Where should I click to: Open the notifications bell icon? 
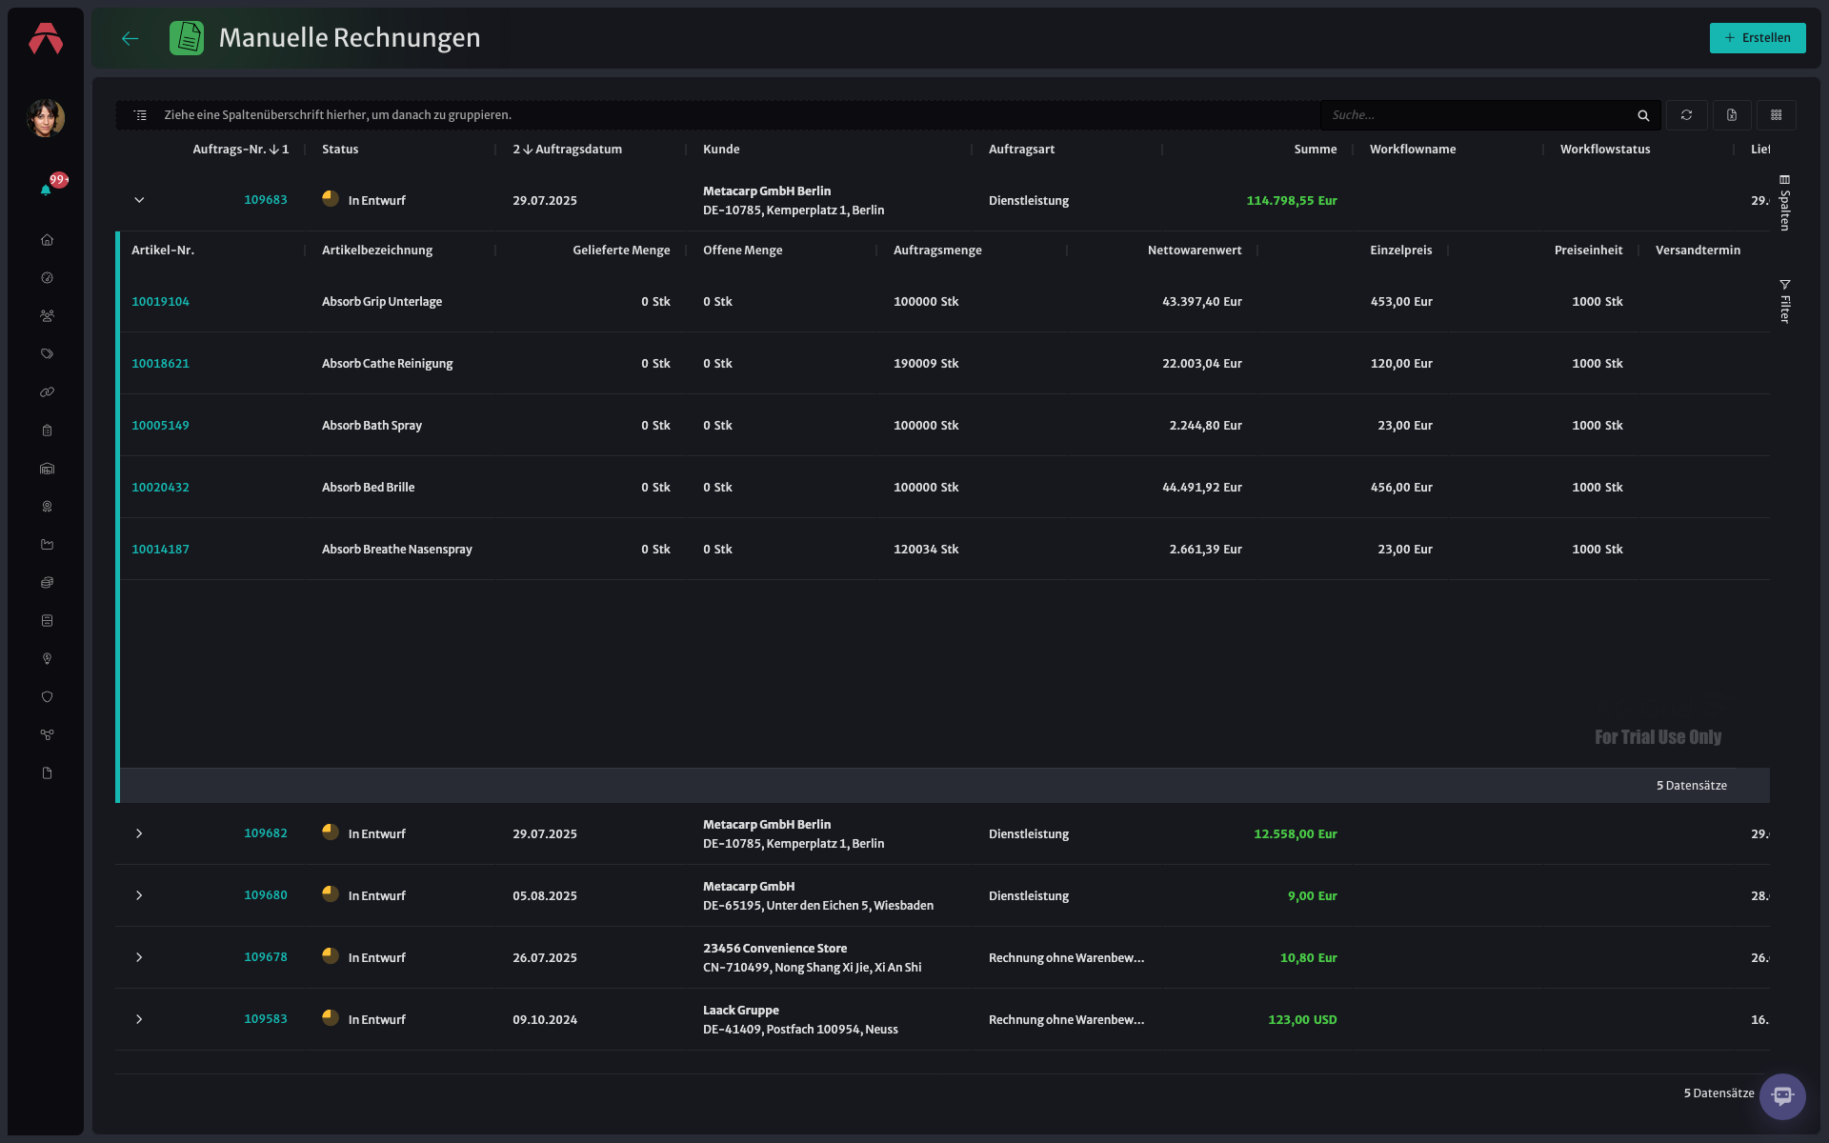tap(46, 190)
